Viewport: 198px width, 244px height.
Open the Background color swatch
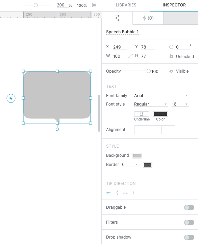137,156
